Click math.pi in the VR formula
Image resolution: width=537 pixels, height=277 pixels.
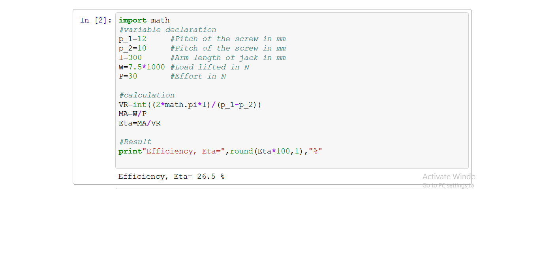click(x=180, y=105)
